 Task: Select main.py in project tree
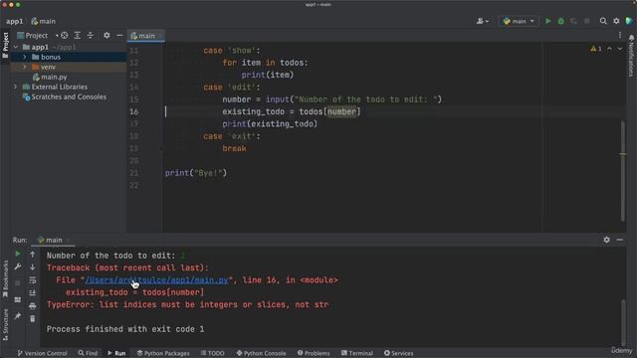pyautogui.click(x=53, y=77)
